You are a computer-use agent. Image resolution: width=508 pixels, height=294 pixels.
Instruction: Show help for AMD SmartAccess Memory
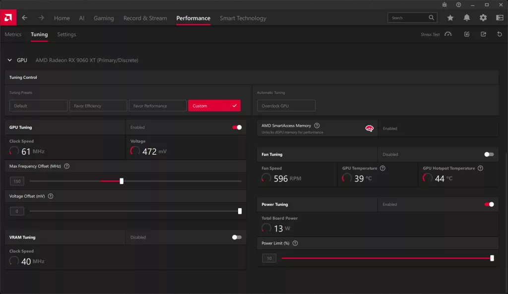pos(317,125)
